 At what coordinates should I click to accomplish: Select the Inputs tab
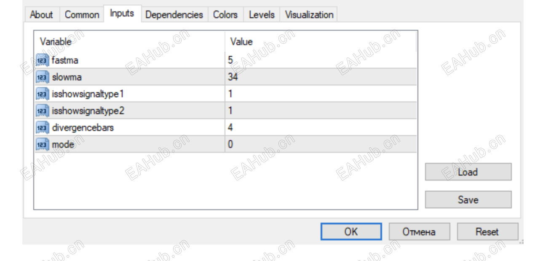pyautogui.click(x=122, y=13)
